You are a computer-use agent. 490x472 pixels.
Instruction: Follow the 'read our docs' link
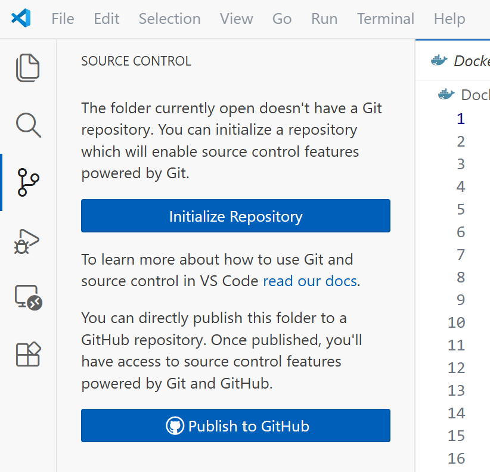pyautogui.click(x=309, y=281)
